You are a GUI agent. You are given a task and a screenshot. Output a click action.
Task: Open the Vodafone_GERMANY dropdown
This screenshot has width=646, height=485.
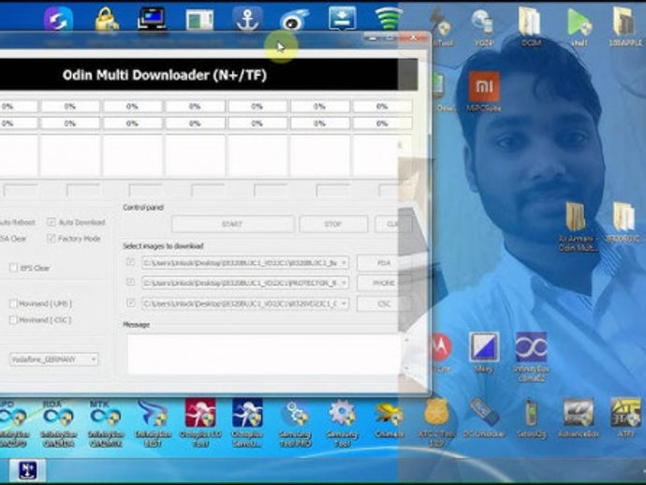click(x=53, y=360)
